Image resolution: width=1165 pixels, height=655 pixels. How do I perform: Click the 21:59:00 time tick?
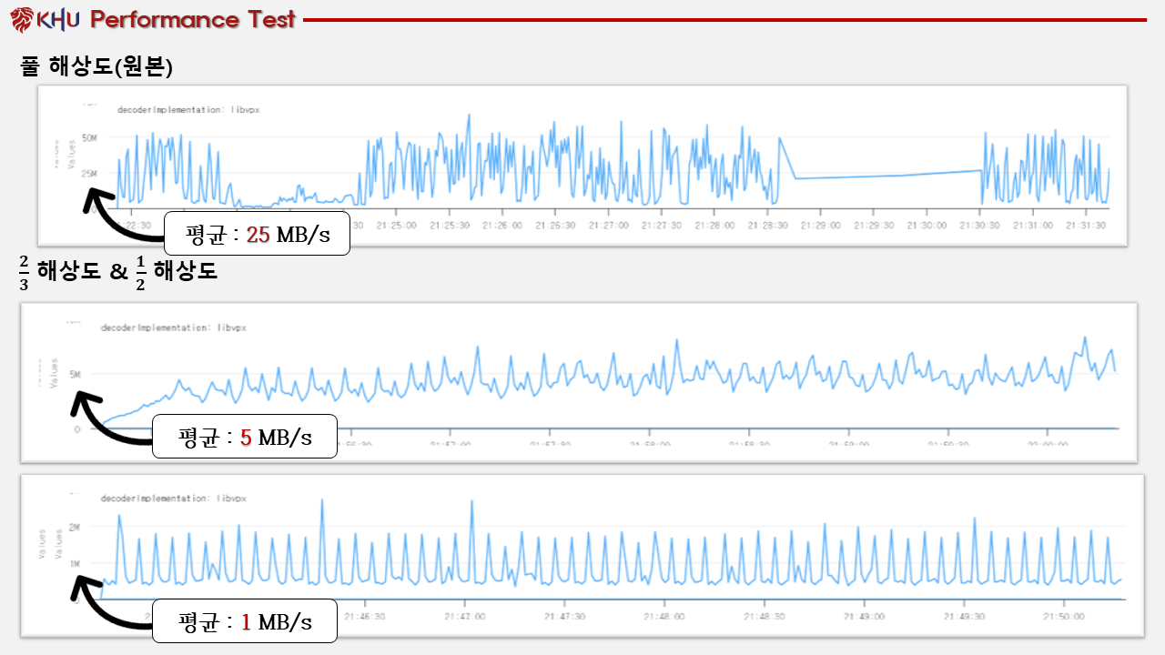click(x=849, y=444)
